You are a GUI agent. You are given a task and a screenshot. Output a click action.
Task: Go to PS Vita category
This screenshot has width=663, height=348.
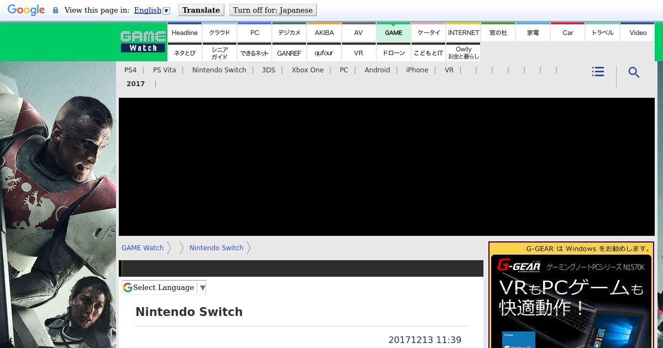point(165,70)
